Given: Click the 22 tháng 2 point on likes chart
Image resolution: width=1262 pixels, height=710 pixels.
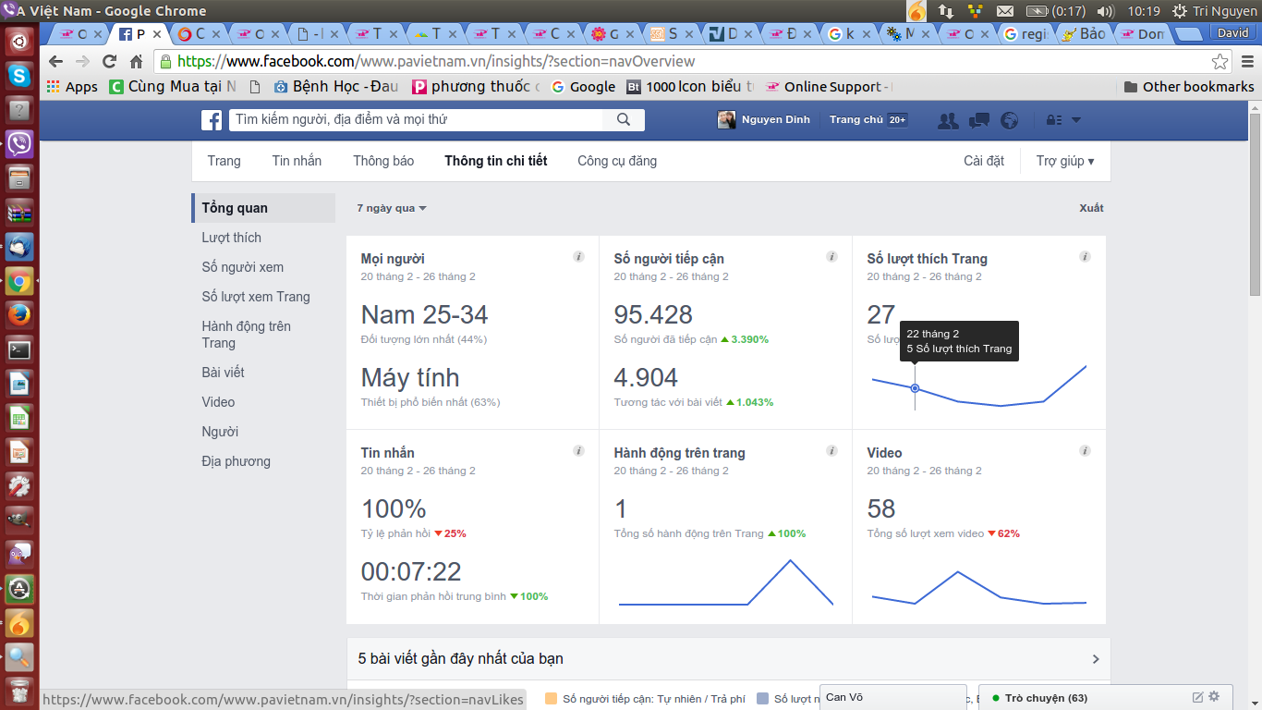Looking at the screenshot, I should [x=915, y=388].
